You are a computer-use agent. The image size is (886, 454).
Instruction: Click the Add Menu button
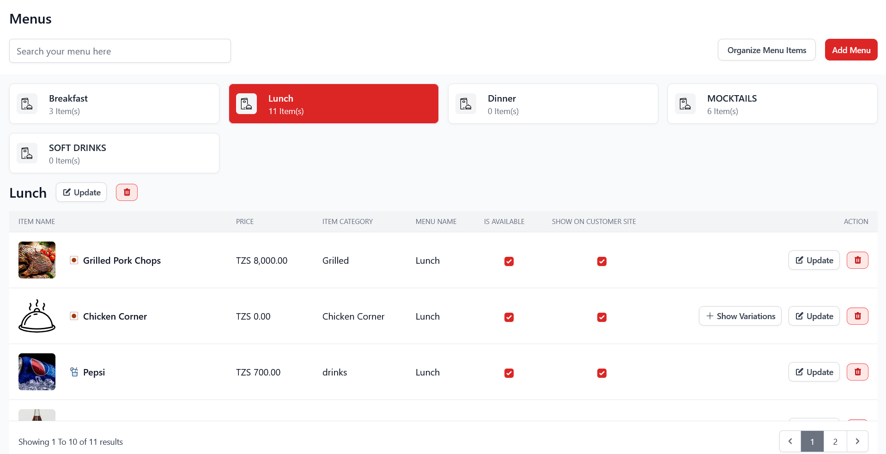(x=850, y=50)
